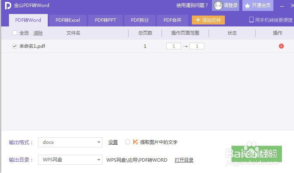
Task: Click the WPS网盘\应用\PDF转WORD path text
Action: [x=137, y=160]
